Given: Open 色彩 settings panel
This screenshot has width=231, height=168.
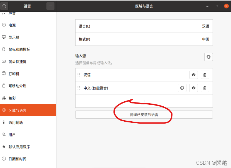Looking at the screenshot, I should [x=28, y=98].
